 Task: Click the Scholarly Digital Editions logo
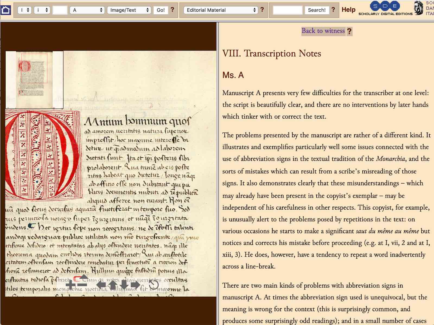pyautogui.click(x=385, y=9)
